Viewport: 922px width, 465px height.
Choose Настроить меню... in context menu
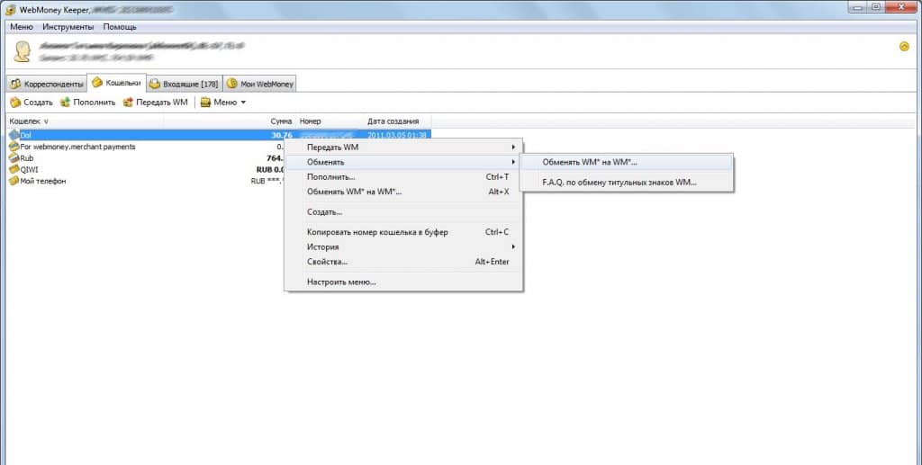pos(402,282)
